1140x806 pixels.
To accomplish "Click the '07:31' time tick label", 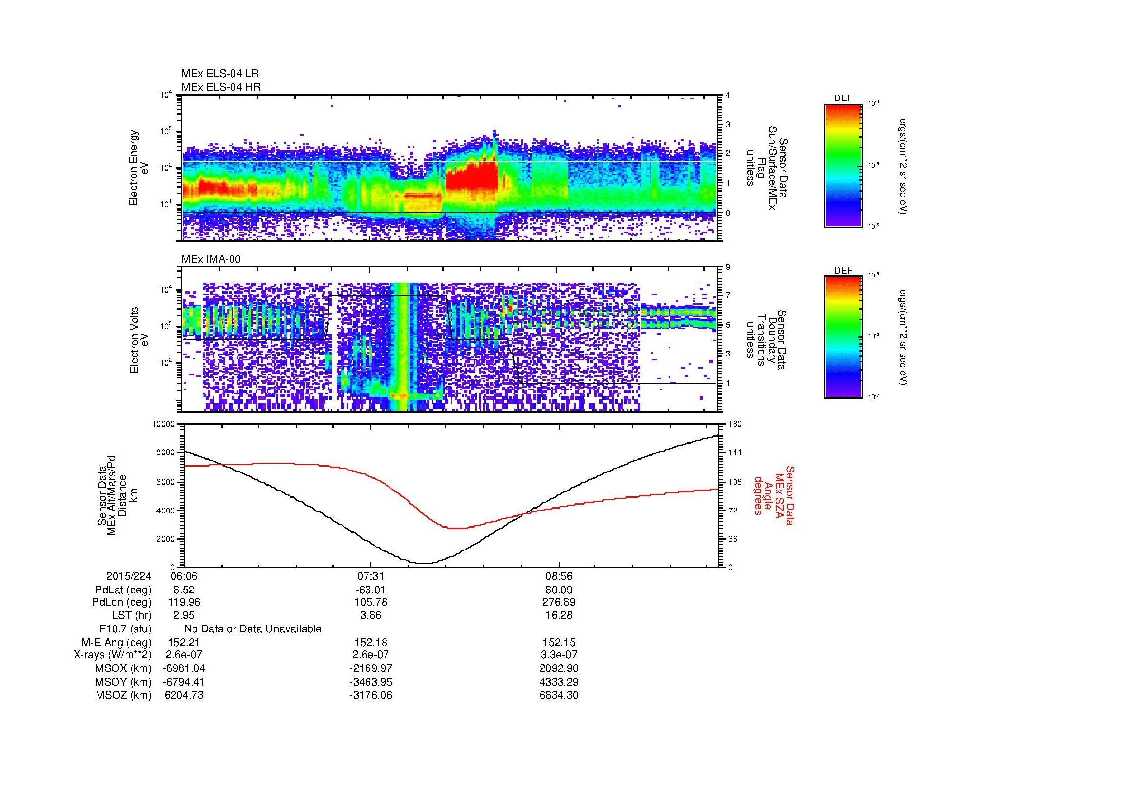I will [371, 576].
